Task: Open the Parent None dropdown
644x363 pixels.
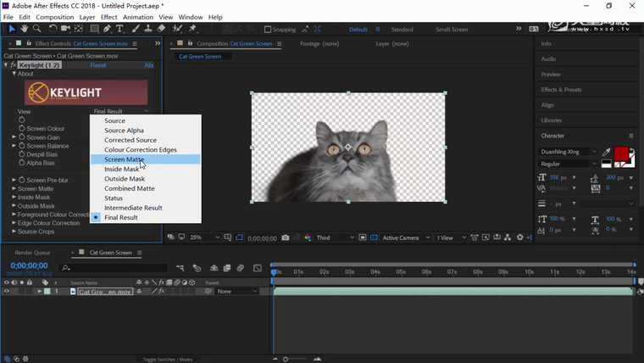Action: click(236, 292)
